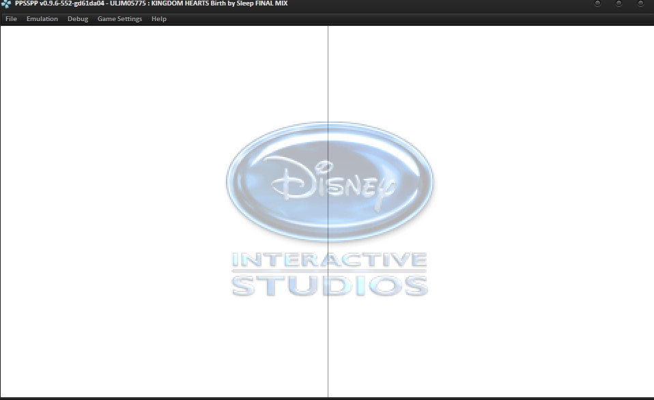Open the Help menu
The height and width of the screenshot is (400, 654).
[159, 19]
